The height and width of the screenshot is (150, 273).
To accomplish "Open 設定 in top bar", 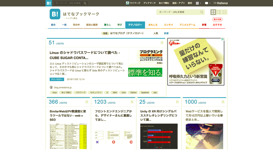I will point(190,3).
